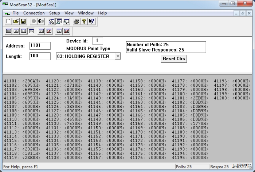The height and width of the screenshot is (172, 255).
Task: Expand the MODBUS Point Type dropdown
Action: [118, 56]
